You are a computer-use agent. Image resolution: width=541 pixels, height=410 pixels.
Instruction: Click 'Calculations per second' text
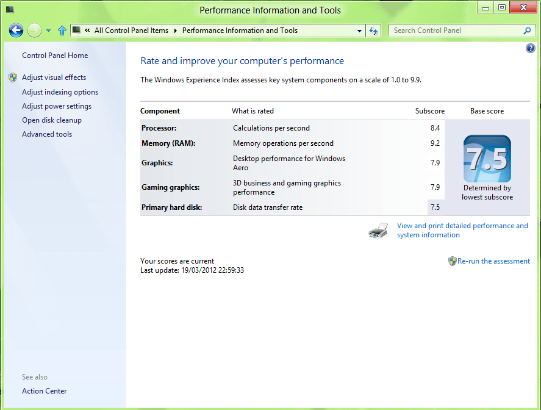point(271,128)
